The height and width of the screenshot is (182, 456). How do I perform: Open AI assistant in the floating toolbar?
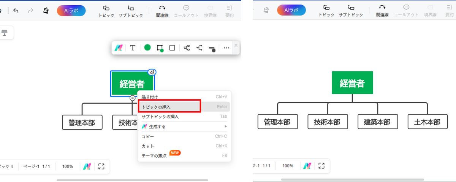[119, 48]
